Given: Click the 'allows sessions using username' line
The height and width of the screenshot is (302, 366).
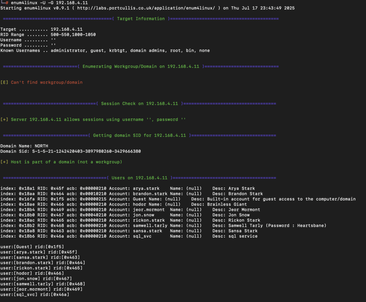Looking at the screenshot, I should coord(93,119).
